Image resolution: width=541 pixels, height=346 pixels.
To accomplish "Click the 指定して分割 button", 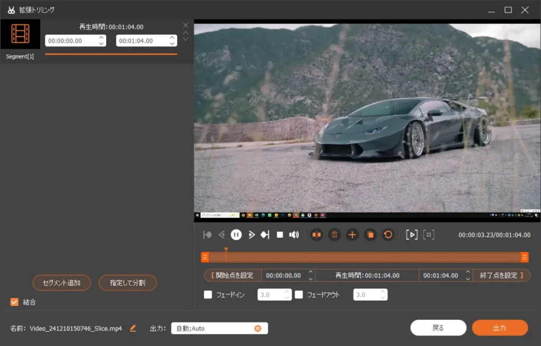I will click(x=127, y=283).
